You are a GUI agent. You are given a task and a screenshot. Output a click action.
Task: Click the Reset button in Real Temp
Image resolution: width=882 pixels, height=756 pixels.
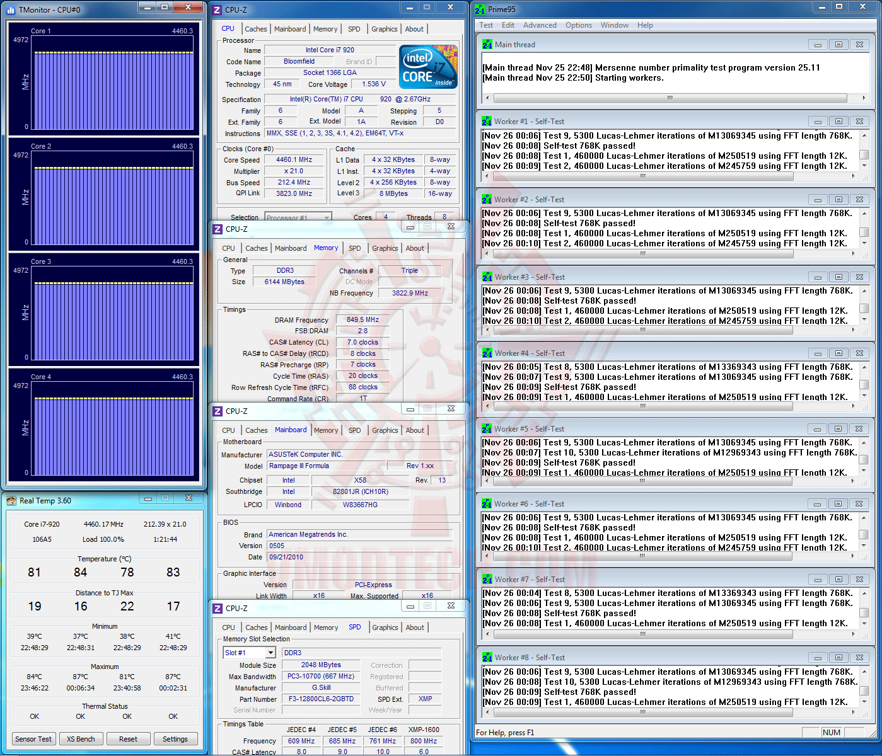pyautogui.click(x=128, y=739)
